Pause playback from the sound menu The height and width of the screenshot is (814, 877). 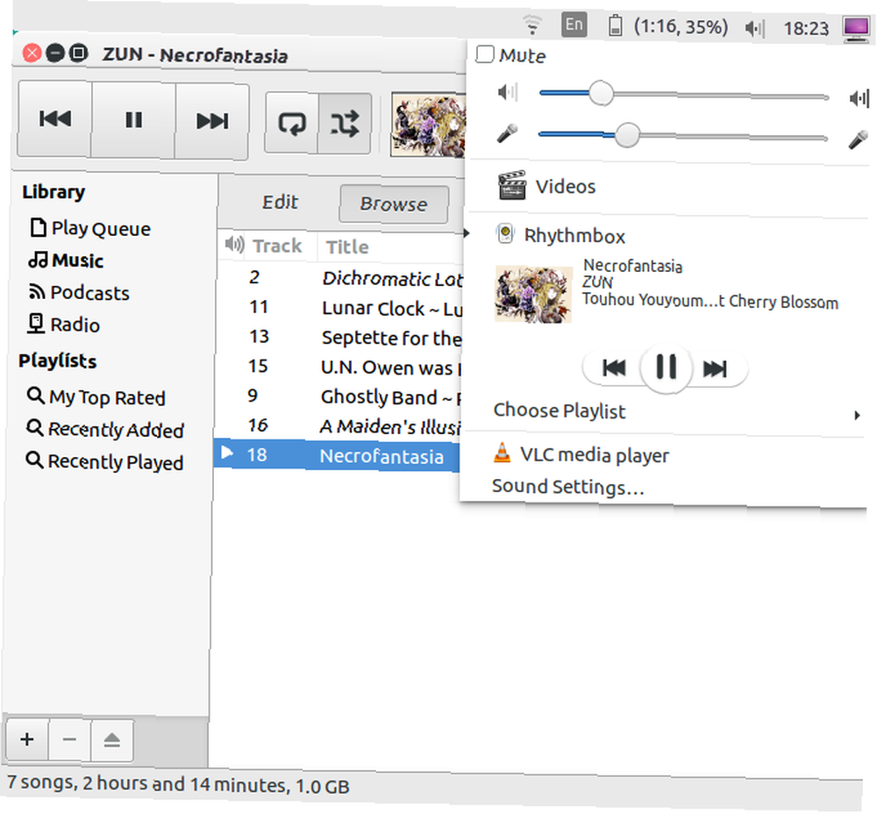667,368
